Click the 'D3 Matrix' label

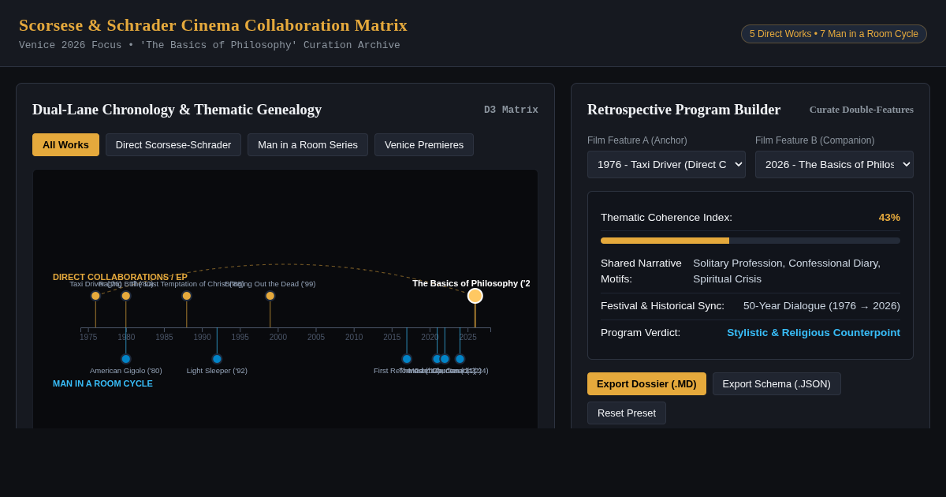coord(511,110)
